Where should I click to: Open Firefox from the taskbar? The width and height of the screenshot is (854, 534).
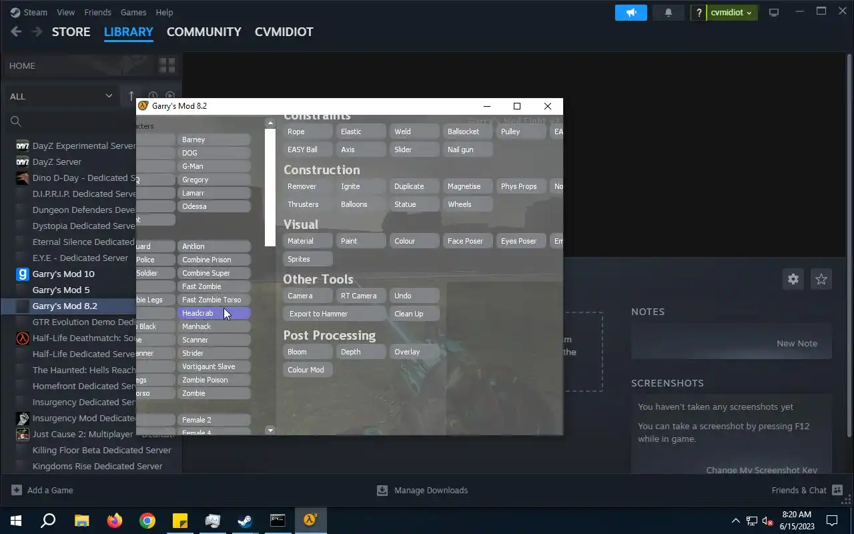point(114,521)
